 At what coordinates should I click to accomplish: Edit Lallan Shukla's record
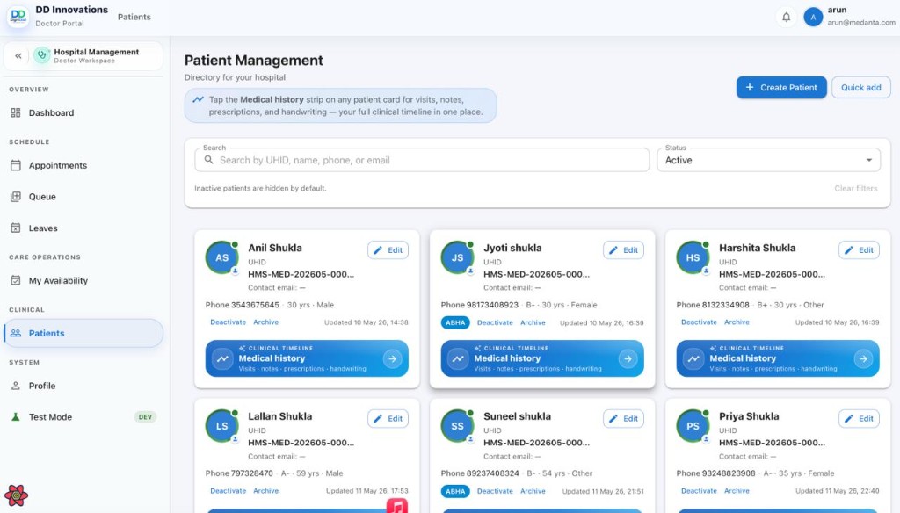point(388,419)
